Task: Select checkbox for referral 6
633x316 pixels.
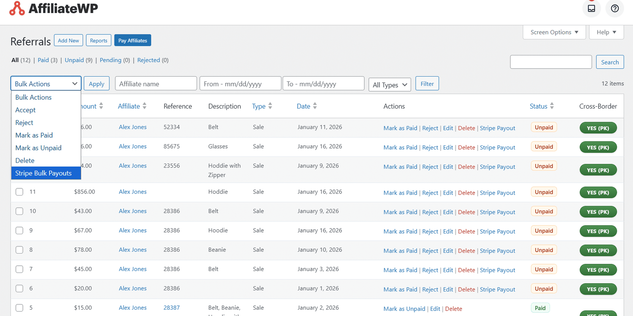Action: point(19,289)
